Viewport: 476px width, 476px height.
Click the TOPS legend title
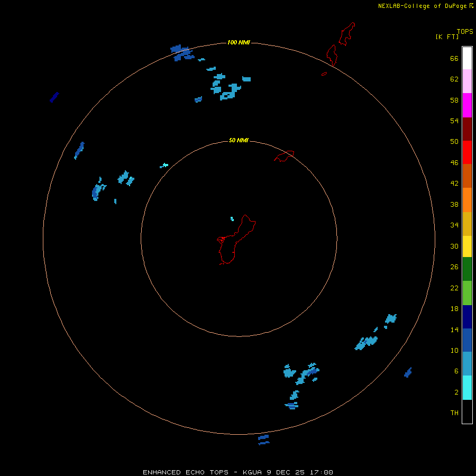(x=465, y=32)
